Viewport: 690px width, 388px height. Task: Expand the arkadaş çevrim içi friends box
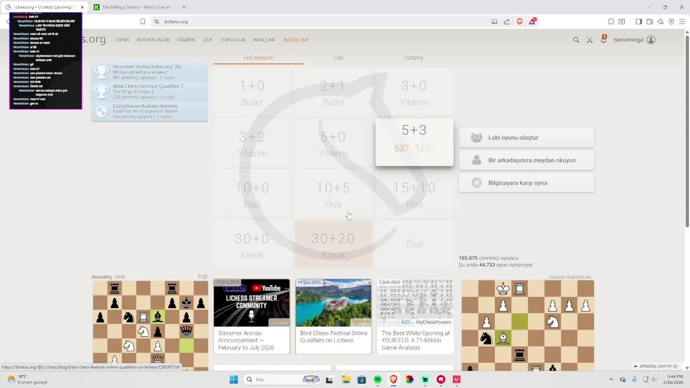click(658, 366)
